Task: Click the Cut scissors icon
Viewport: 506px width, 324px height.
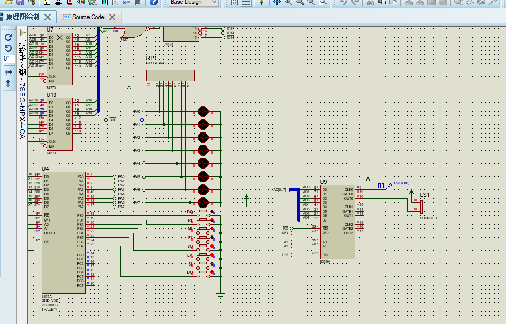Action: [370, 2]
